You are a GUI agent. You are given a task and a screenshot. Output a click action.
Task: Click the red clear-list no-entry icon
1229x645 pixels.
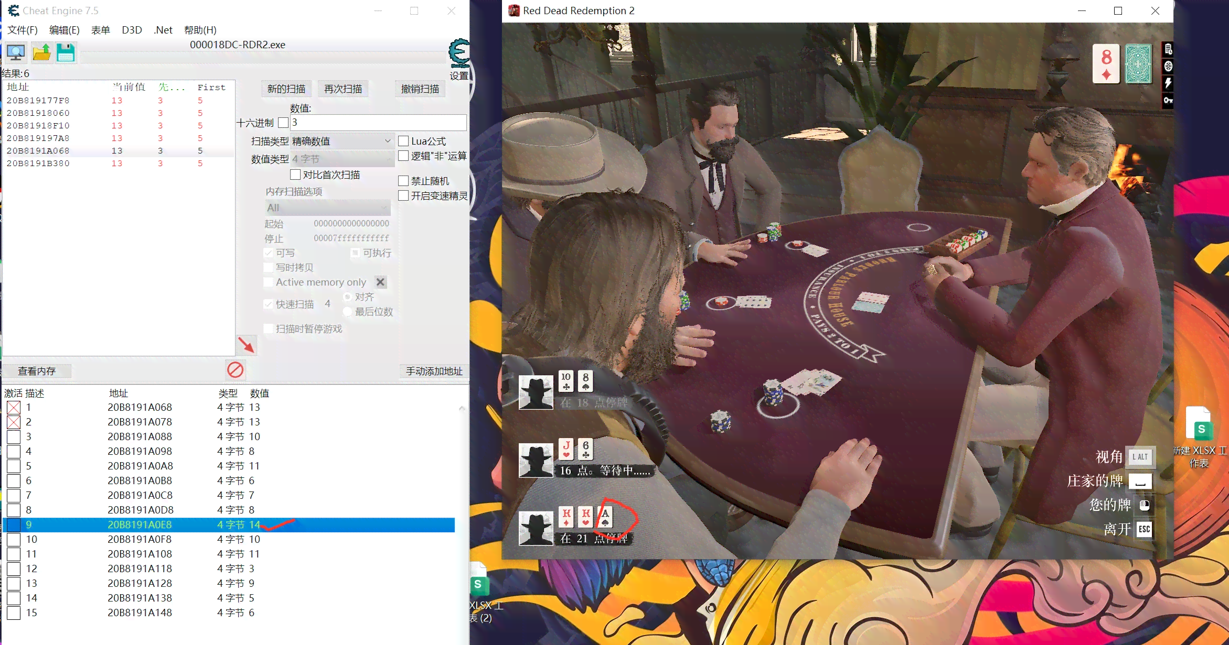click(x=235, y=370)
